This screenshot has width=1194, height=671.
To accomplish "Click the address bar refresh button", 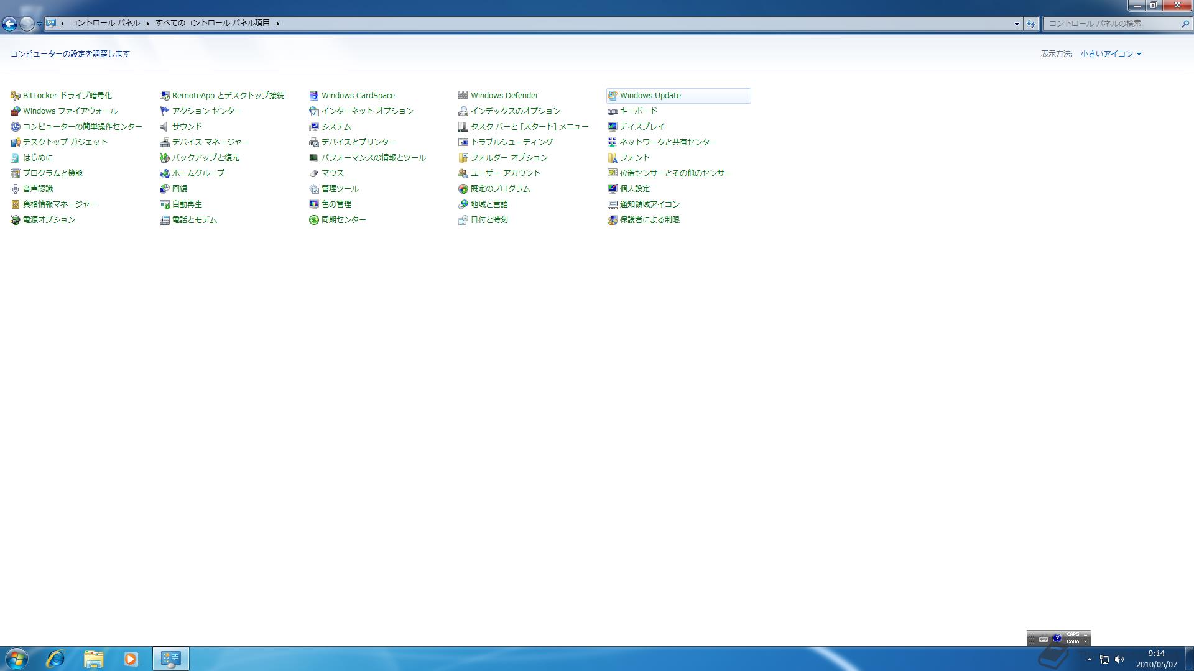I will pyautogui.click(x=1031, y=24).
